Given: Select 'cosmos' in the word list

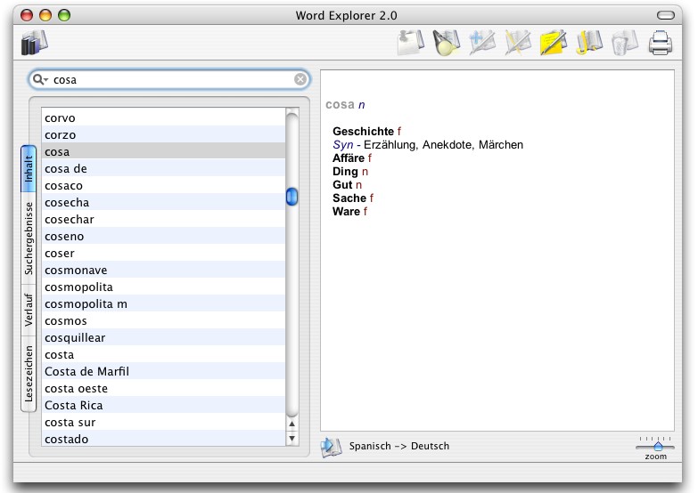Looking at the screenshot, I should tap(163, 320).
